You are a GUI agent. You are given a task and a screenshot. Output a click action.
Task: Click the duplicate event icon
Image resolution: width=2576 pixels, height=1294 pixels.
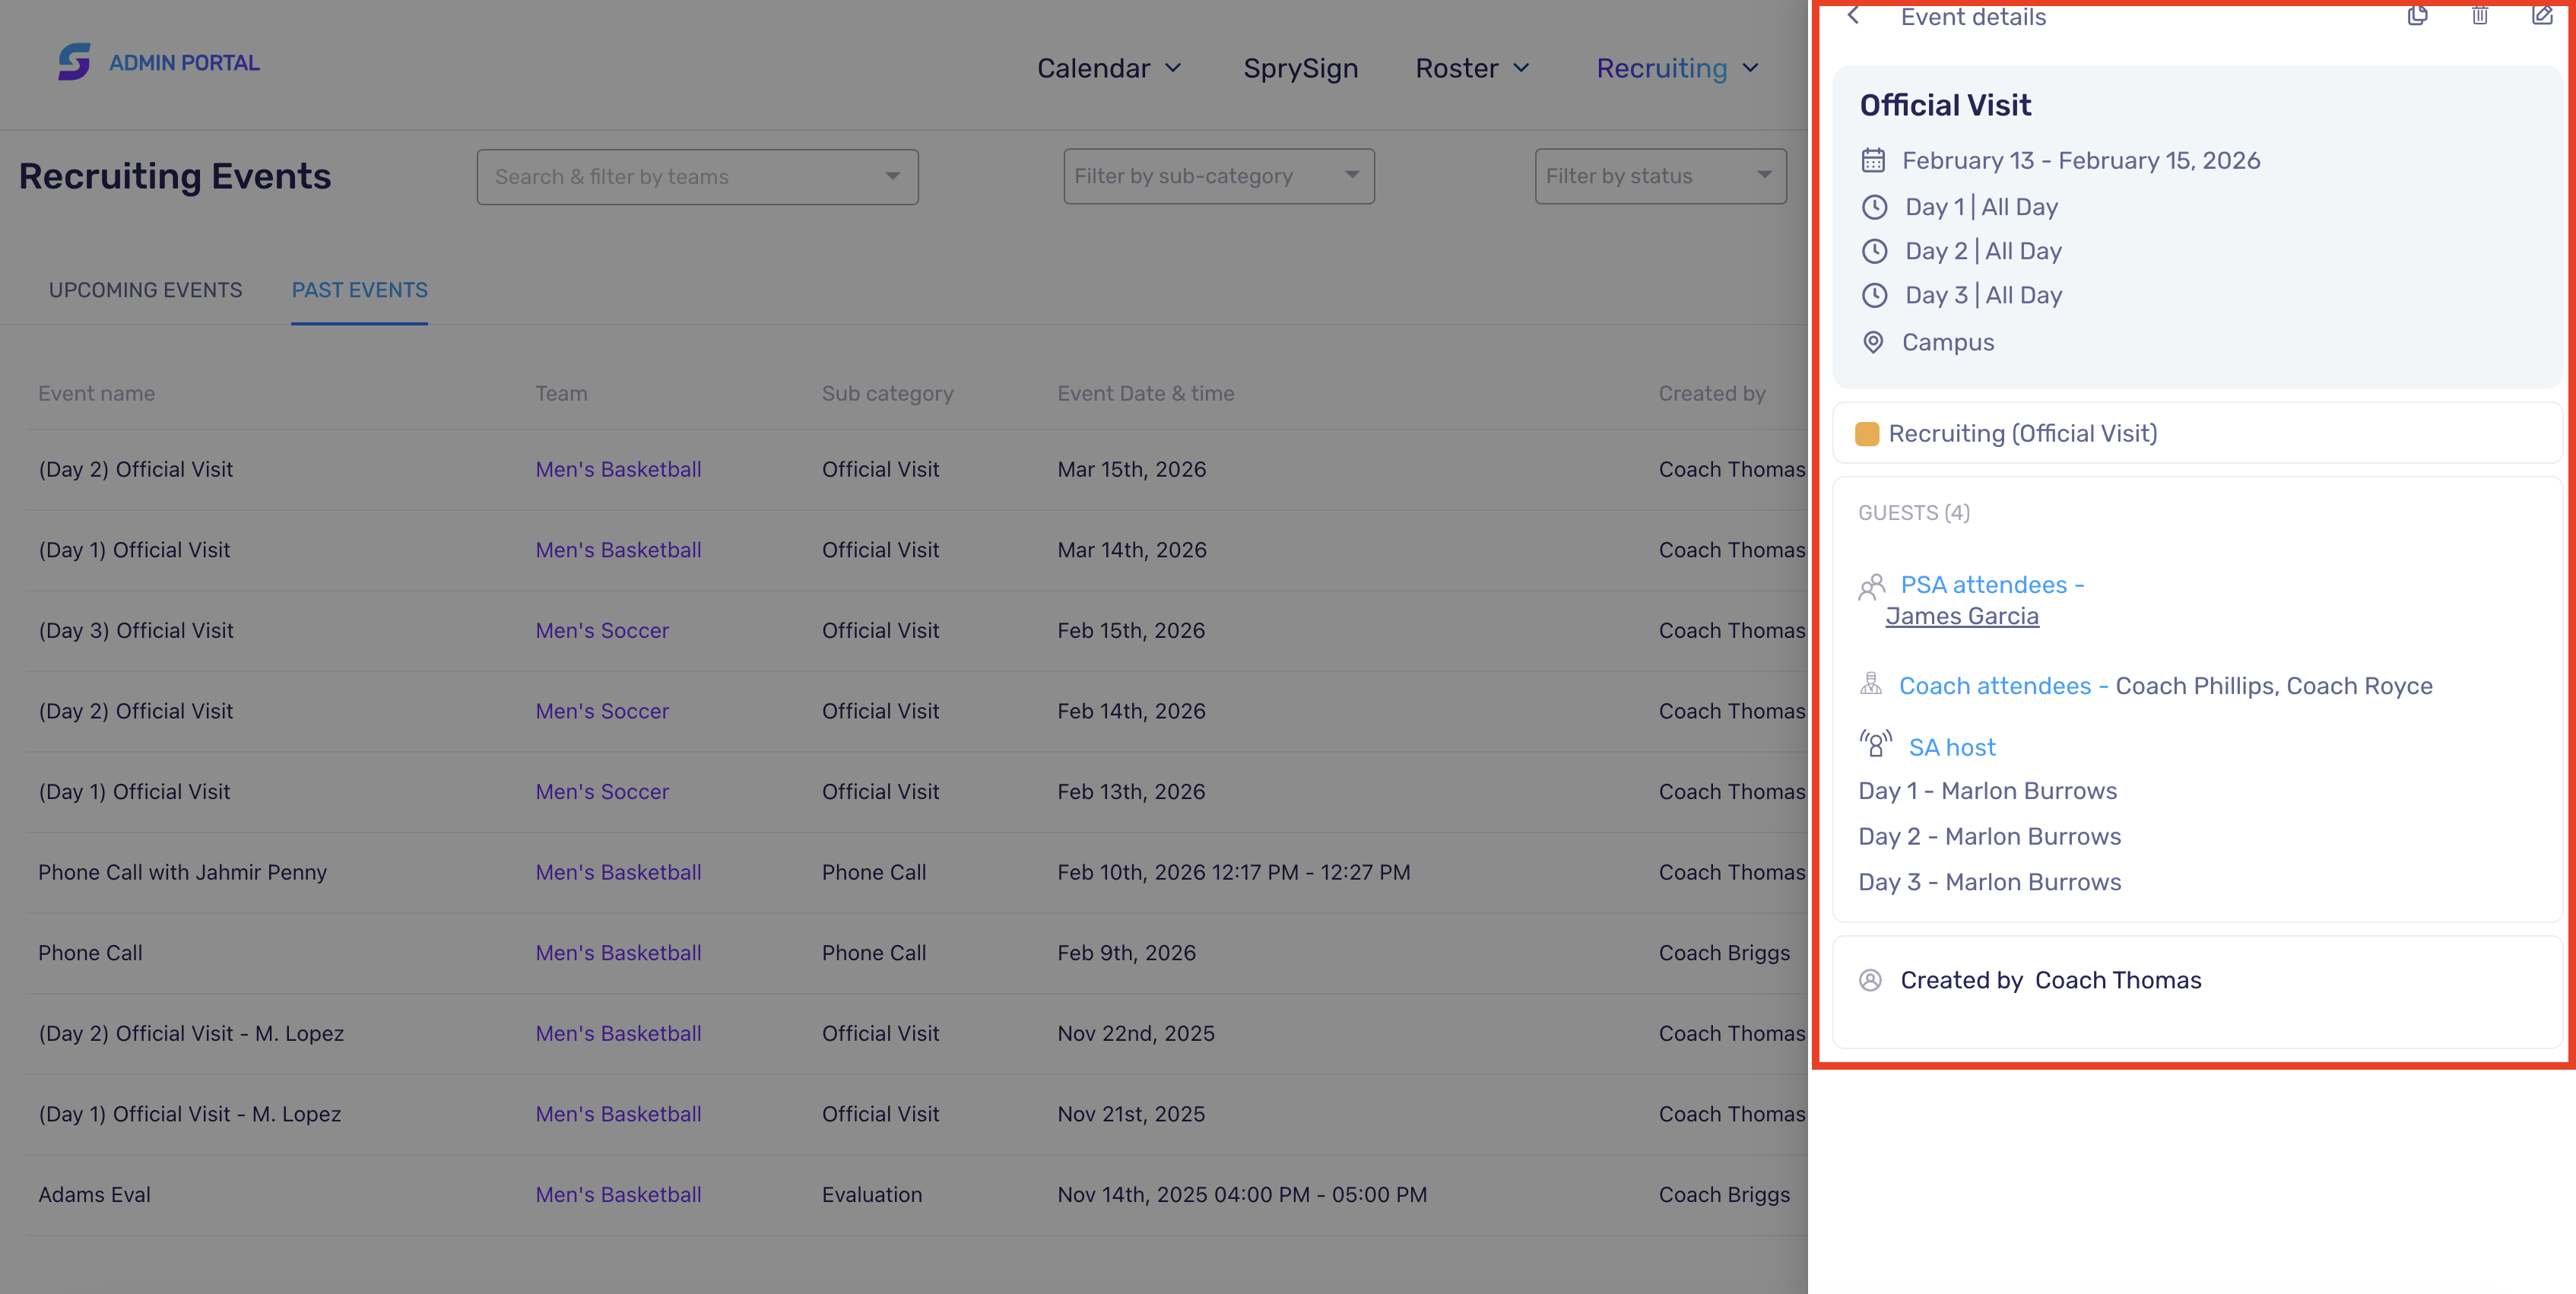tap(2417, 15)
